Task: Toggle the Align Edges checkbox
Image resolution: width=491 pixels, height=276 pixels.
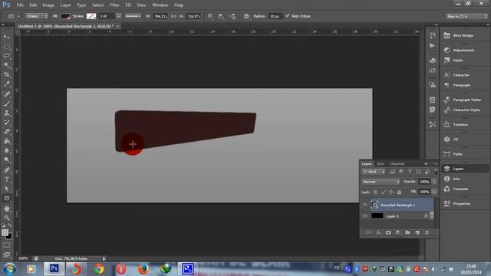Action: tap(288, 16)
